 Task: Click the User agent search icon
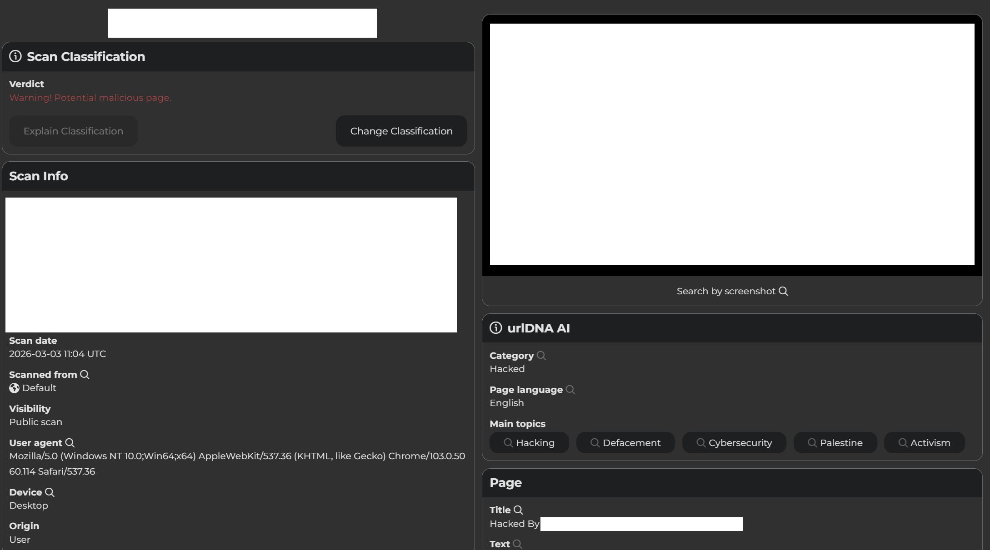tap(70, 443)
